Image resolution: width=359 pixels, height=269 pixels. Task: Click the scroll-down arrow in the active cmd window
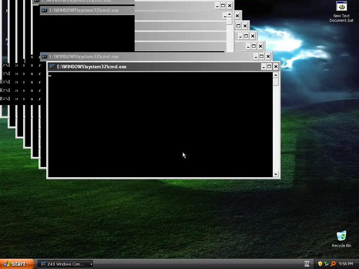click(276, 174)
